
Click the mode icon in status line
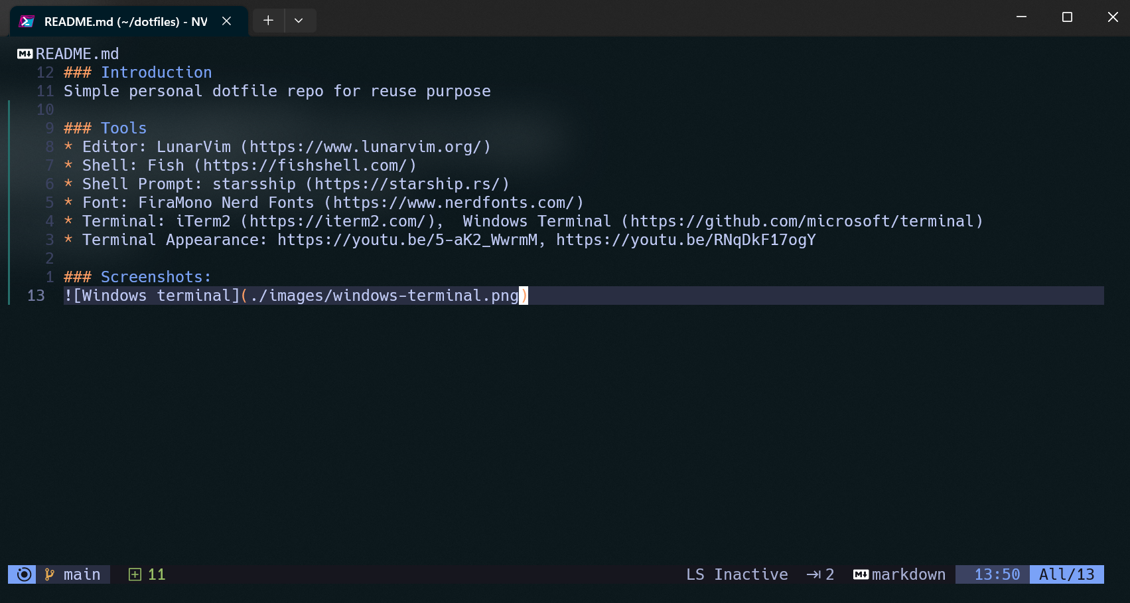click(x=25, y=574)
